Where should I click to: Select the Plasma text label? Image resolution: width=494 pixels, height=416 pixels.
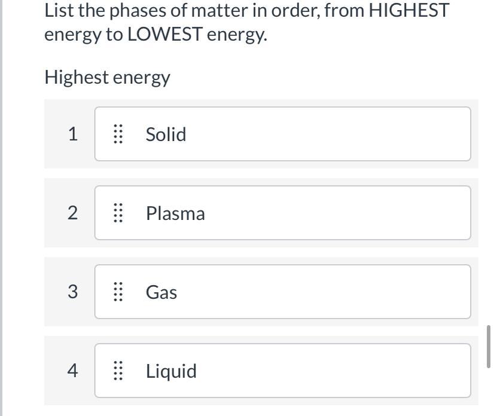175,213
